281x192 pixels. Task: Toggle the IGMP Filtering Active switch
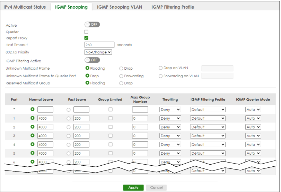tap(92, 60)
